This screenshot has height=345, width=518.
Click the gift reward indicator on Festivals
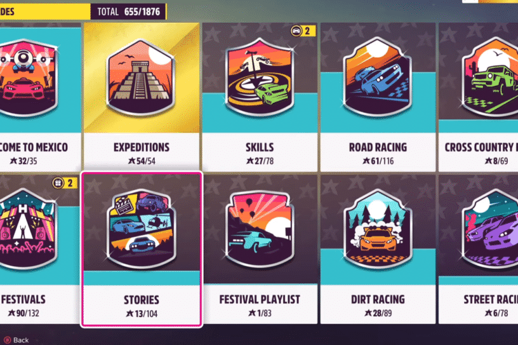tap(65, 183)
